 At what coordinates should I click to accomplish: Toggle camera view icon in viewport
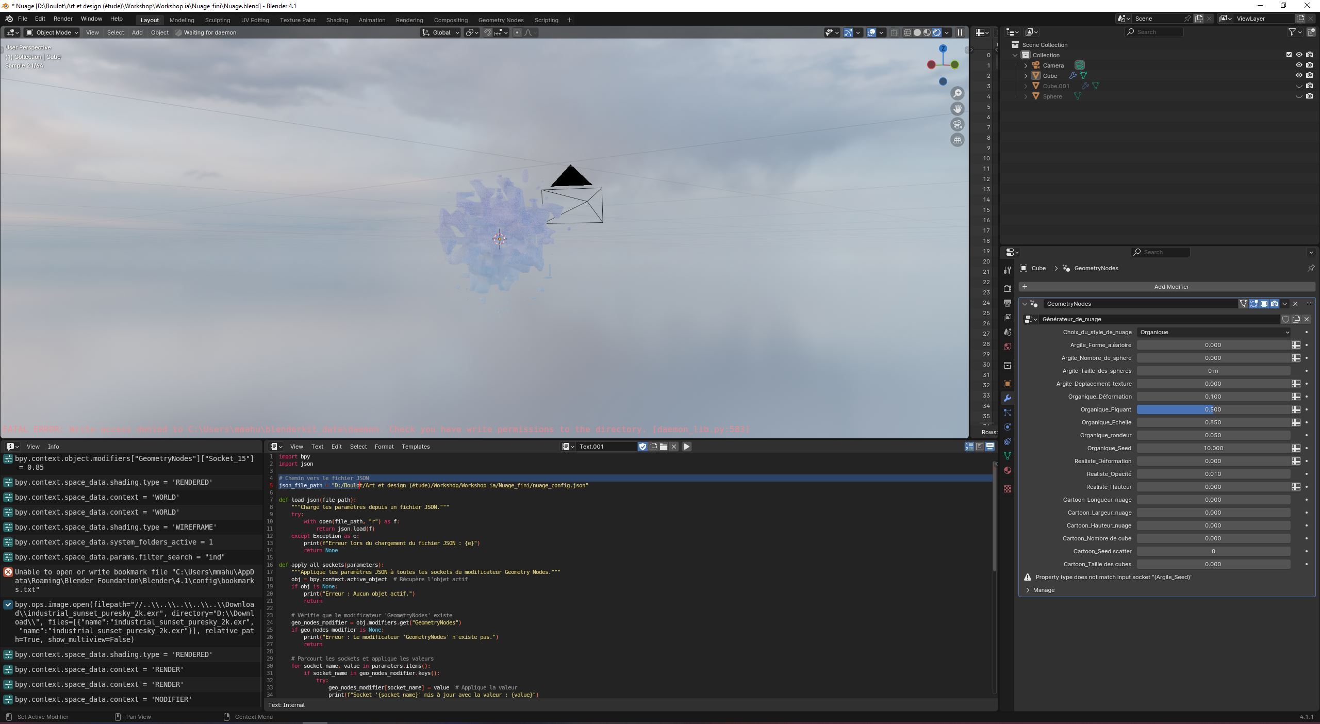tap(958, 124)
